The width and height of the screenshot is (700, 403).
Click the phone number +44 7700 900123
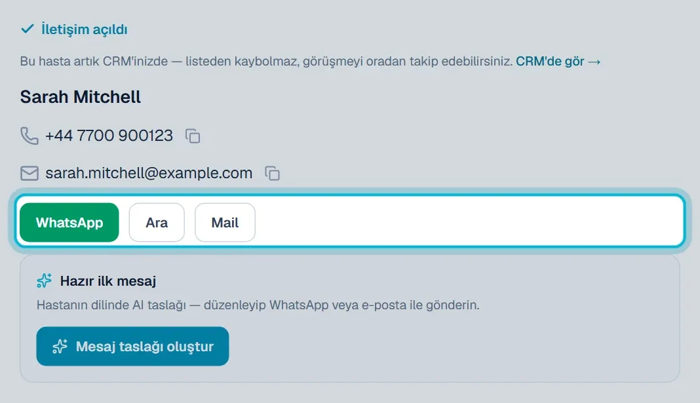[109, 136]
